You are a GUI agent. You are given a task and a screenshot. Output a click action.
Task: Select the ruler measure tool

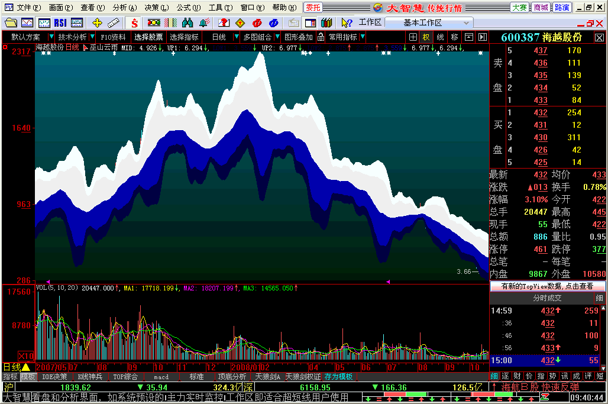pos(114,23)
